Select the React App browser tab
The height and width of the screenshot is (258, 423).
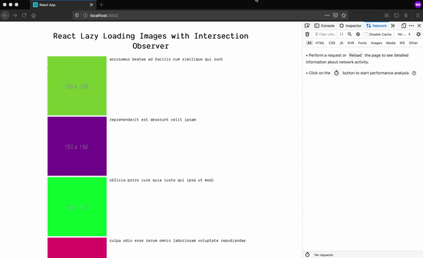tap(63, 5)
